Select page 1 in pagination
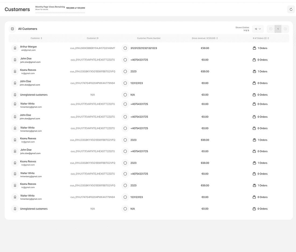 pyautogui.click(x=278, y=29)
